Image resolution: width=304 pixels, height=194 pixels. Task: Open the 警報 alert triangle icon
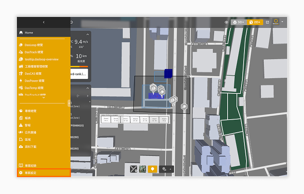pos(21,125)
